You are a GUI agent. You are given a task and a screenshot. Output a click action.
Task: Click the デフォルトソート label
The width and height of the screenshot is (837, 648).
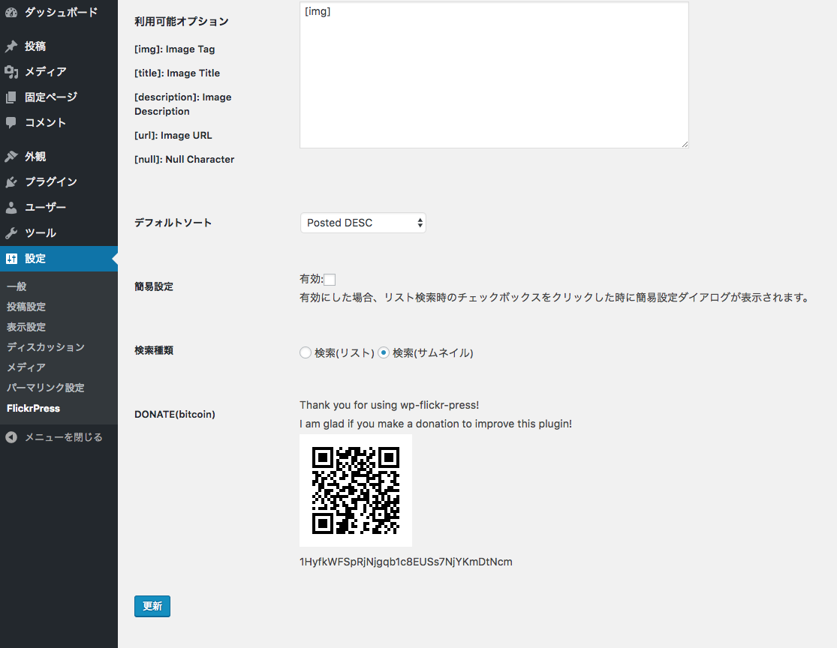click(173, 223)
